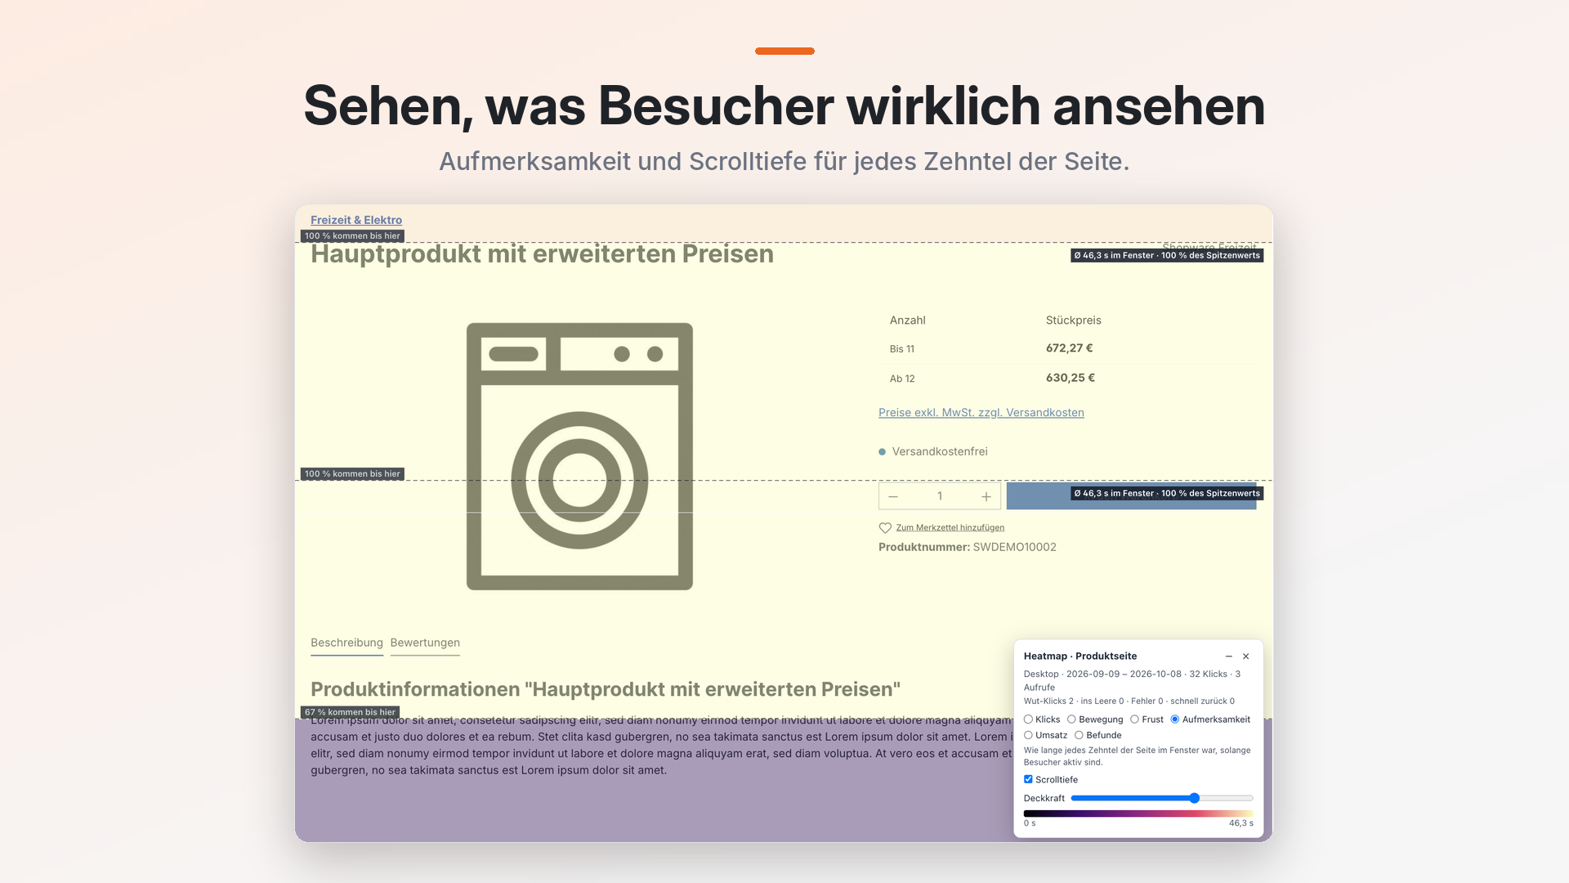Click the 46,3 s legend maximum value
This screenshot has width=1569, height=883.
[1241, 823]
